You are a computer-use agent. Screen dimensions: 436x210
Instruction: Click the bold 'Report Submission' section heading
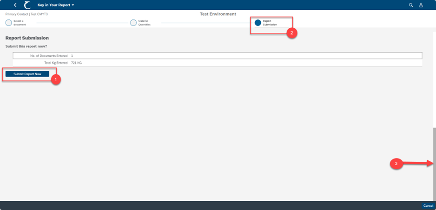click(27, 38)
